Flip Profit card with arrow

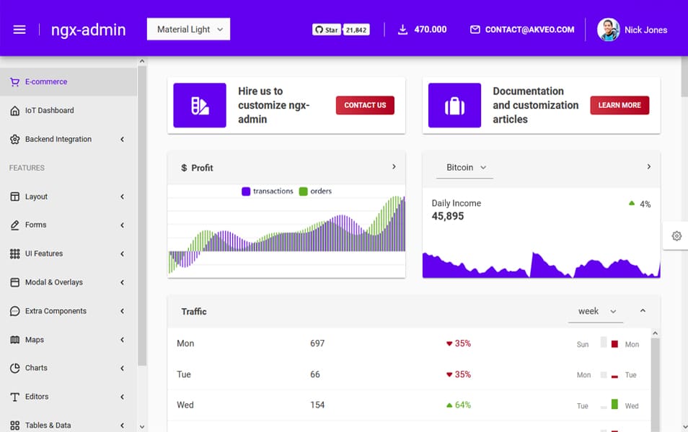click(394, 167)
